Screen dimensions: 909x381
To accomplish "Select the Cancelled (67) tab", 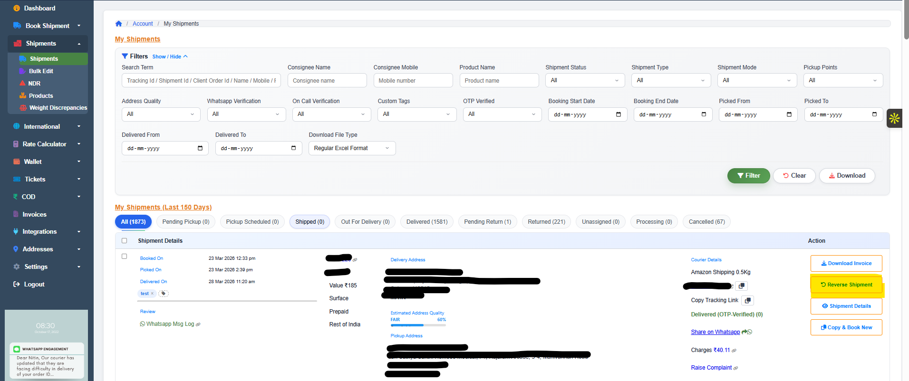I will click(707, 222).
